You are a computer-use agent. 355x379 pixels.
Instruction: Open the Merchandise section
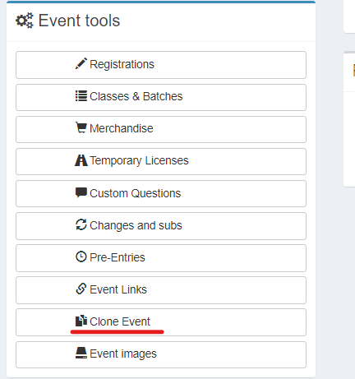coord(161,130)
